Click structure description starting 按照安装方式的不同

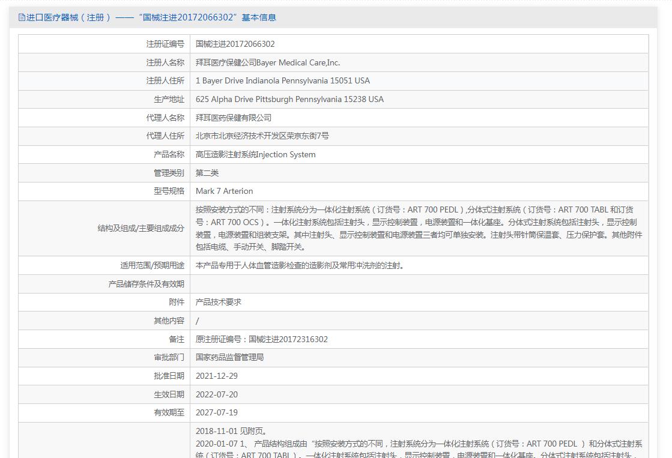(x=419, y=228)
